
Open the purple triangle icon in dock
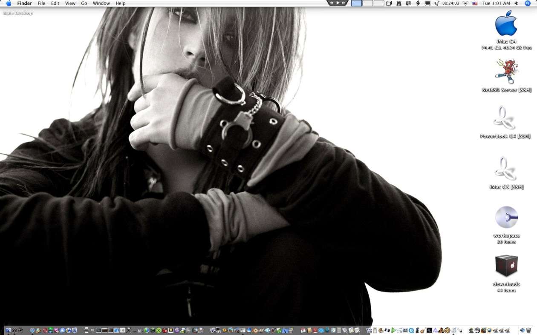(x=435, y=330)
